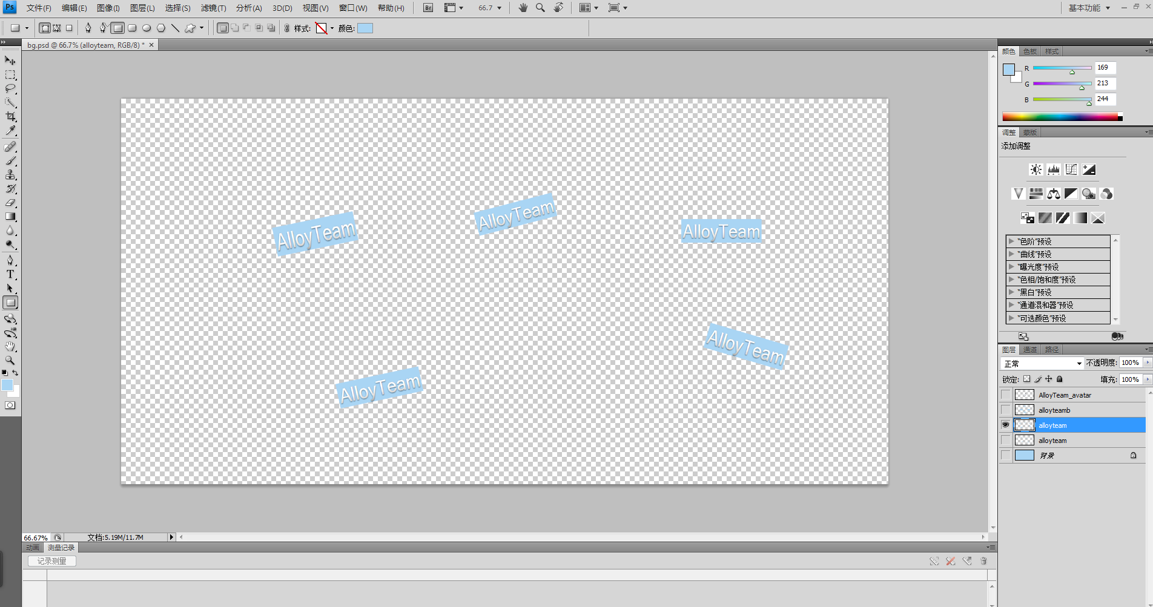Viewport: 1153px width, 607px height.
Task: Click the 记录测量 button
Action: pyautogui.click(x=52, y=561)
